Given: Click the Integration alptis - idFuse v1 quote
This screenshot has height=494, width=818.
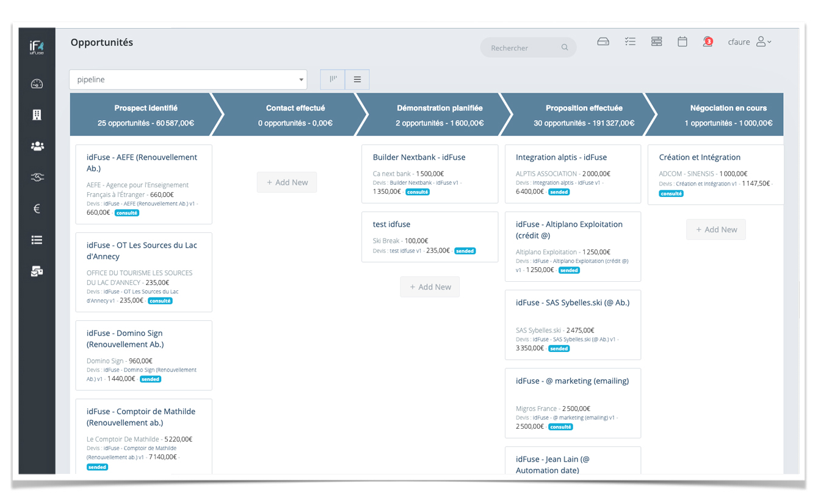Looking at the screenshot, I should (566, 183).
